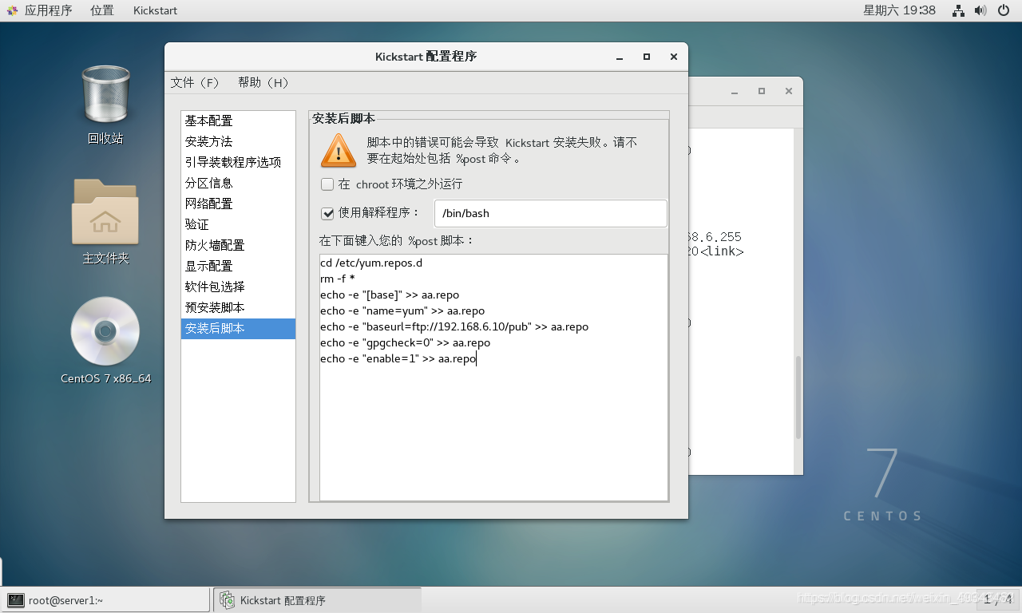Click Kickstart 配置程序 taskbar button
Screen dimensions: 1022x613
(317, 600)
